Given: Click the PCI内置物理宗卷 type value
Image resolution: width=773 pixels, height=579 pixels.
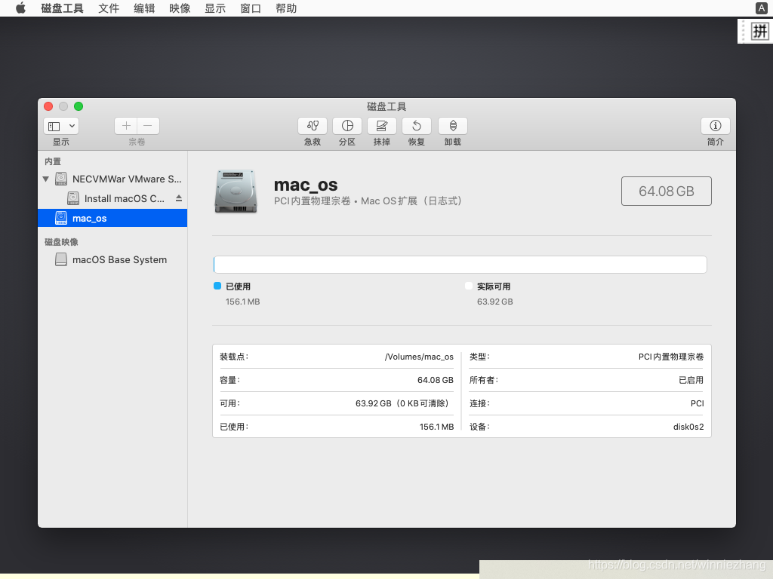Looking at the screenshot, I should click(x=671, y=357).
